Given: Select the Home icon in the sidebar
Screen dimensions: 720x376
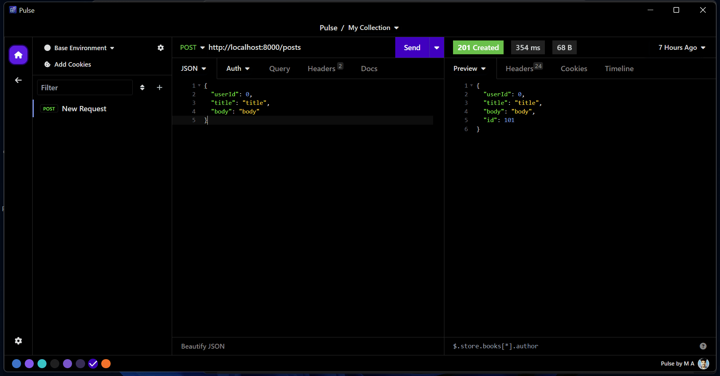Looking at the screenshot, I should click(18, 55).
